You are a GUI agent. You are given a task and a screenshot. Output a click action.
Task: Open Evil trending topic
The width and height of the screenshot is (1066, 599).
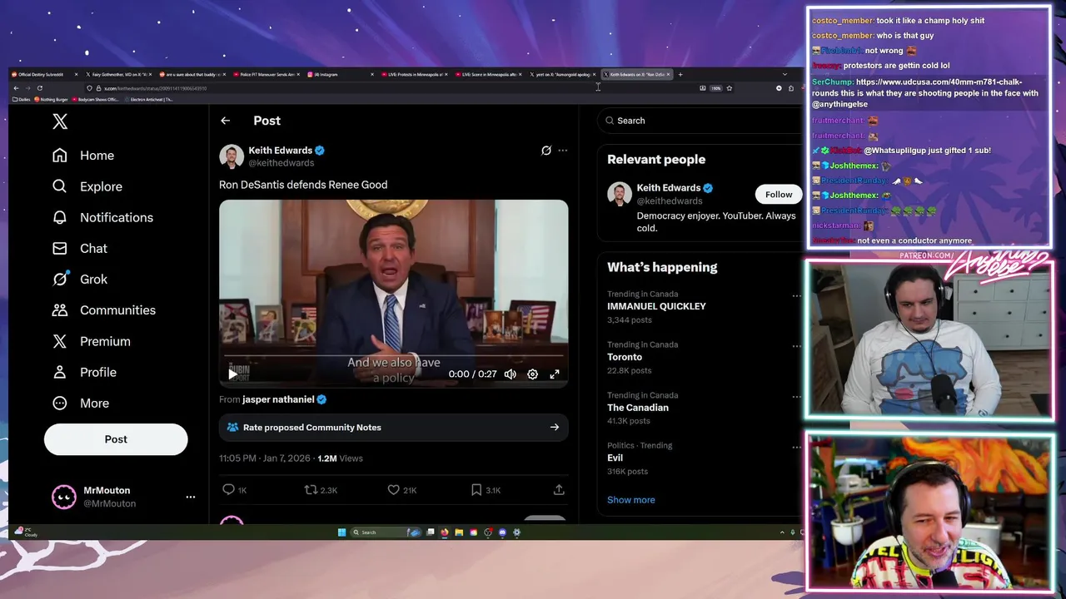click(x=615, y=458)
